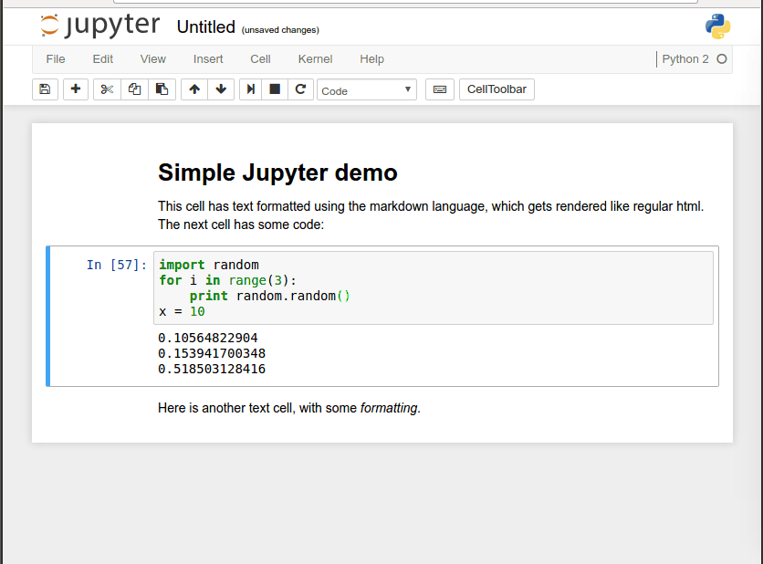Screen dimensions: 763x564
Task: Click the In [57] prompt label
Action: [x=116, y=266]
